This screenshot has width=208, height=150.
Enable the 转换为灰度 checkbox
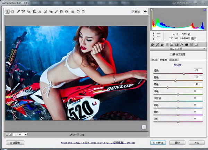[x=171, y=55]
